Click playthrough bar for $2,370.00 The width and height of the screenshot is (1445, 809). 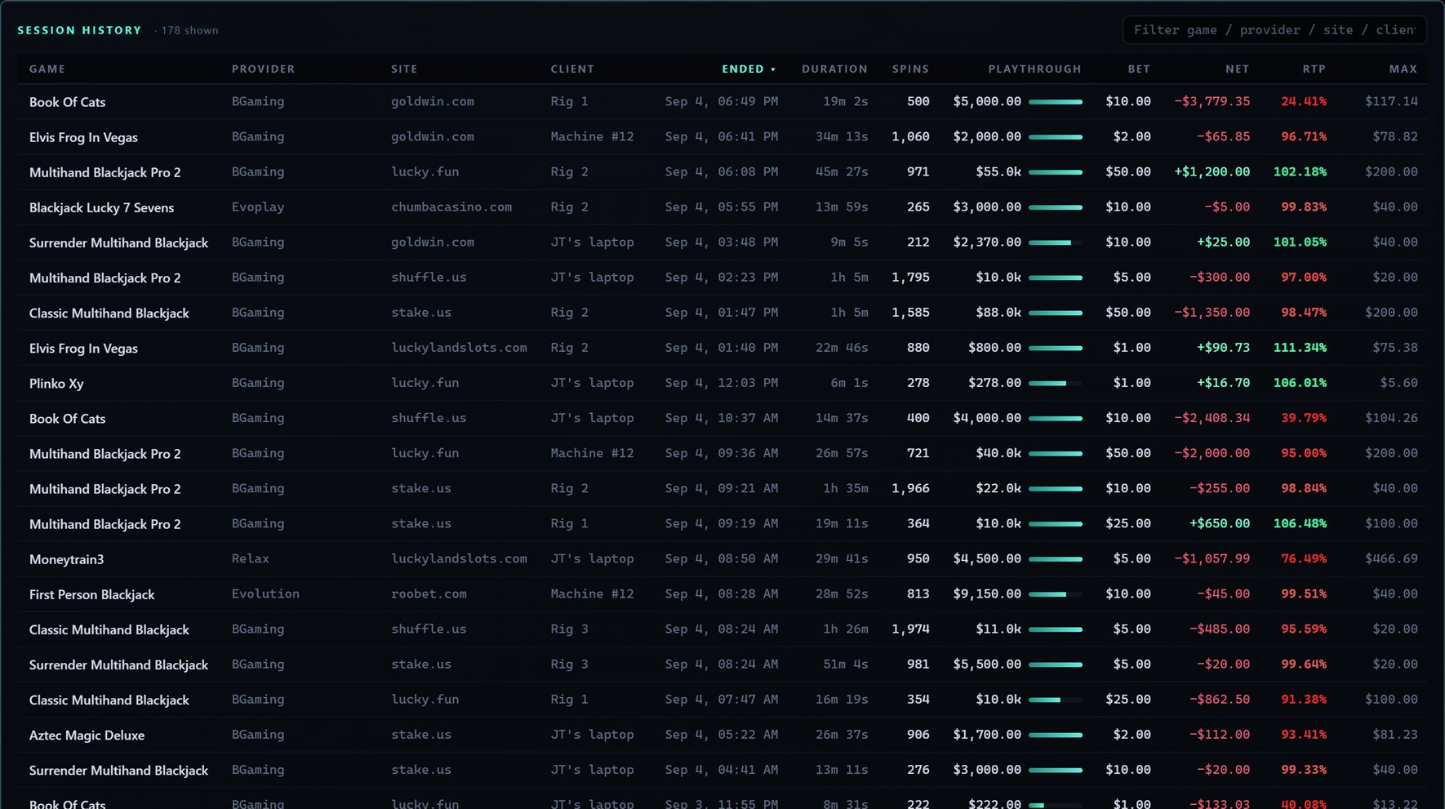(1056, 242)
